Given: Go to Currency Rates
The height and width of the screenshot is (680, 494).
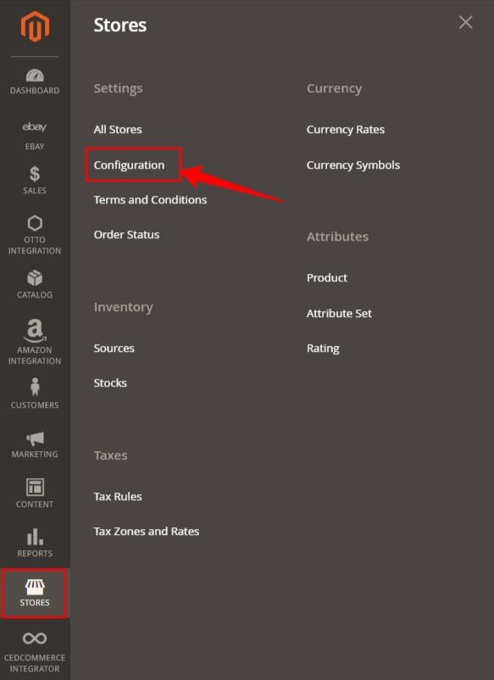Looking at the screenshot, I should click(x=346, y=129).
